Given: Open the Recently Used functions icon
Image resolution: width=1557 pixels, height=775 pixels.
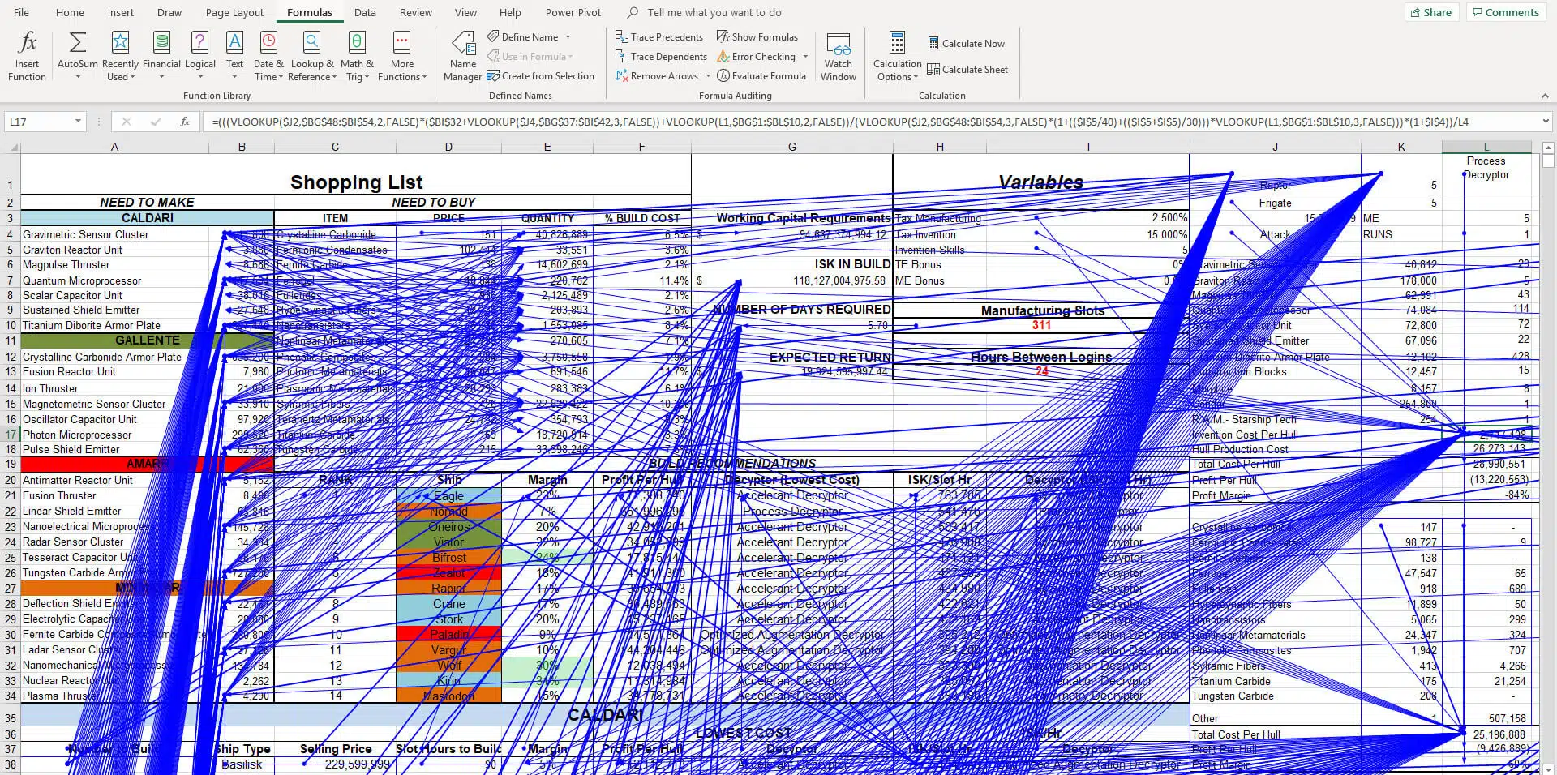Looking at the screenshot, I should [x=120, y=42].
